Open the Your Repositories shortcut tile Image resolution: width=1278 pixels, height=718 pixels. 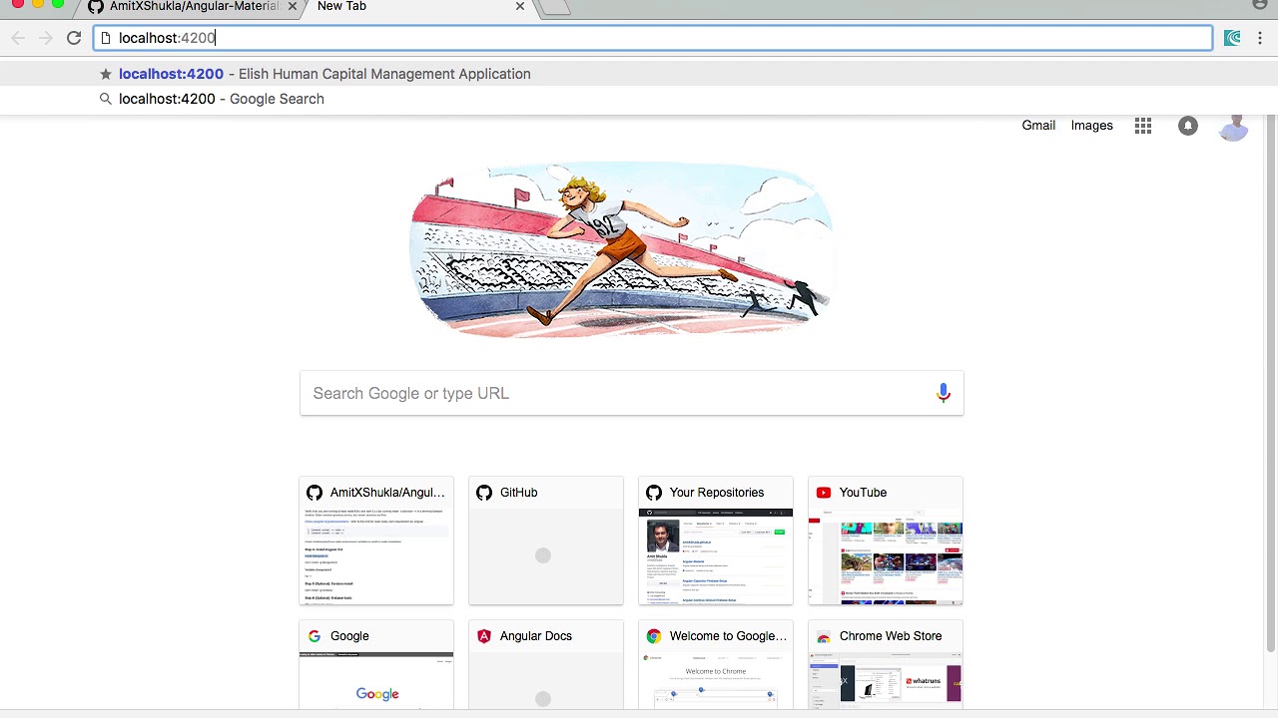(716, 540)
